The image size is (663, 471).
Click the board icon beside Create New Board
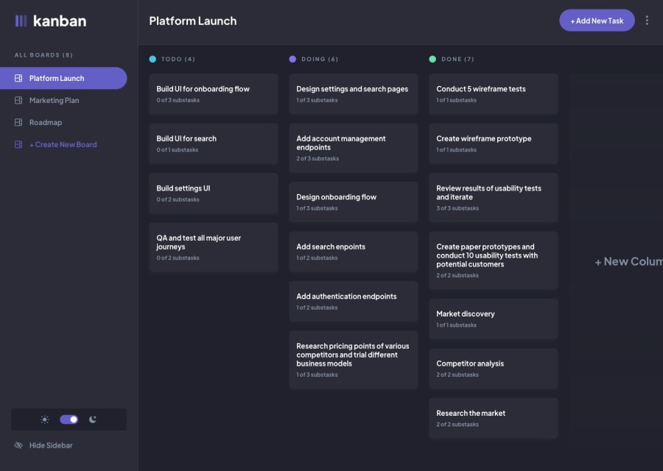tap(18, 145)
